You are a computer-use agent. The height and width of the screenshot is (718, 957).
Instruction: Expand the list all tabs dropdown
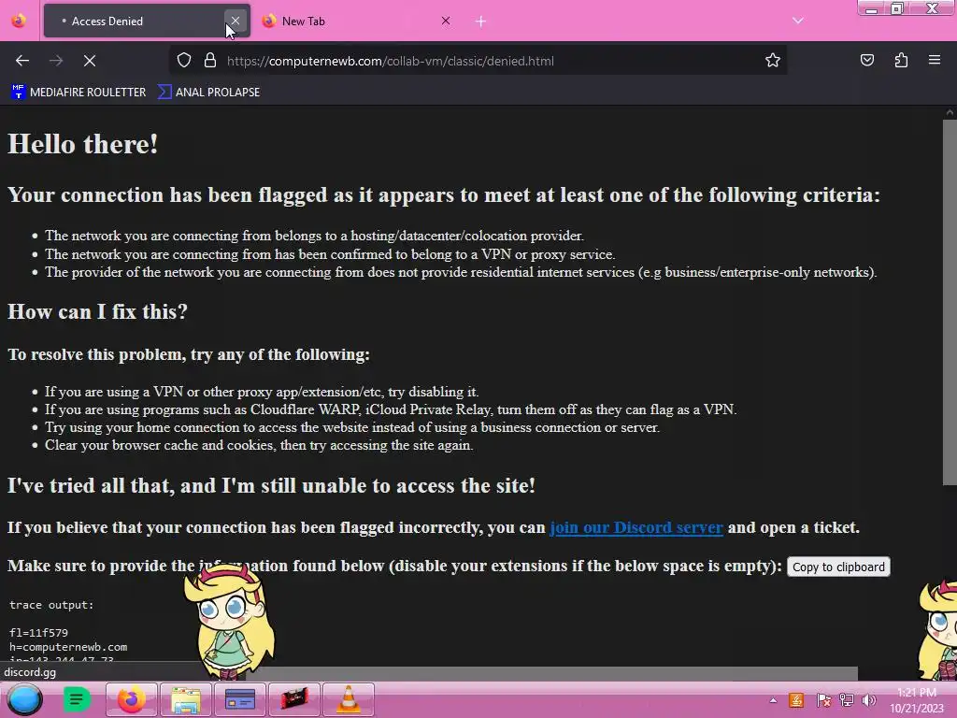pos(798,21)
